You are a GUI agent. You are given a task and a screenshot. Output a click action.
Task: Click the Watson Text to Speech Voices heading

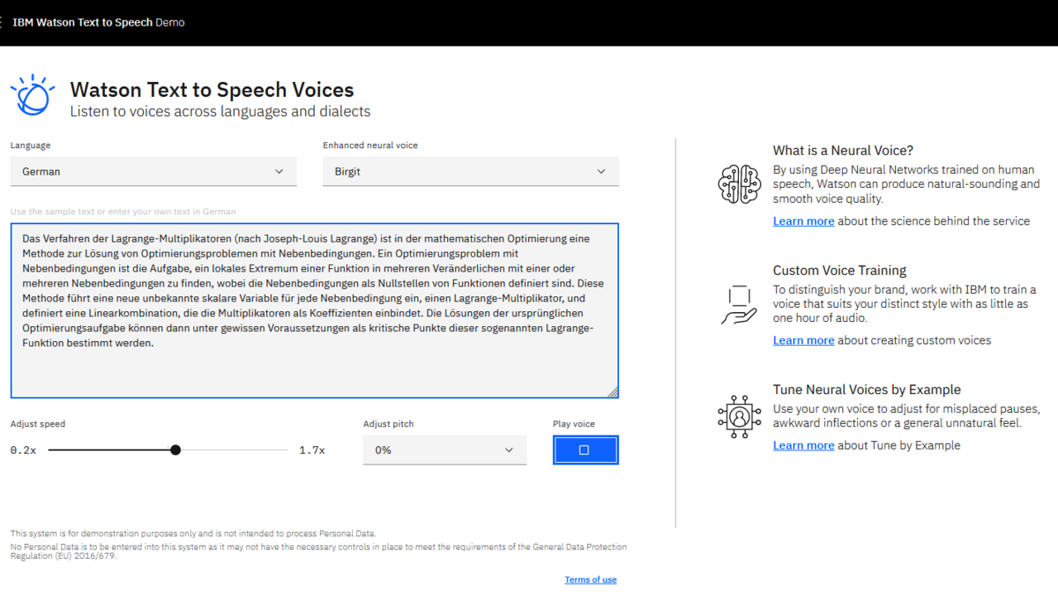point(212,90)
